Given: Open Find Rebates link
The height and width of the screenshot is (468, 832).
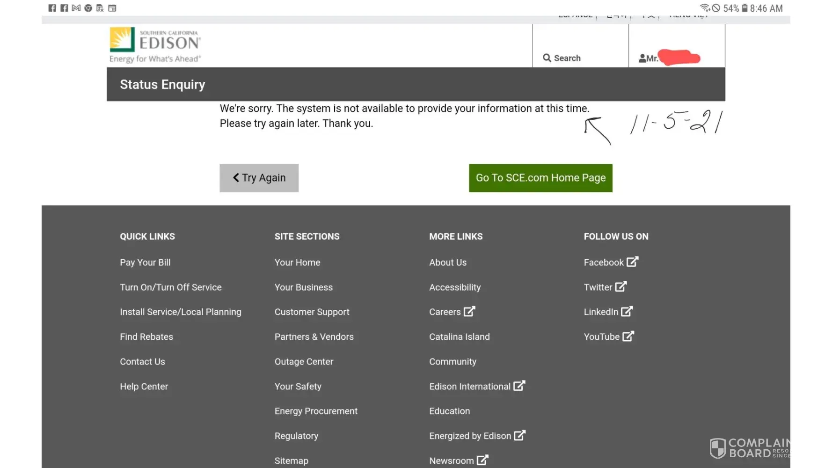Looking at the screenshot, I should (x=146, y=337).
